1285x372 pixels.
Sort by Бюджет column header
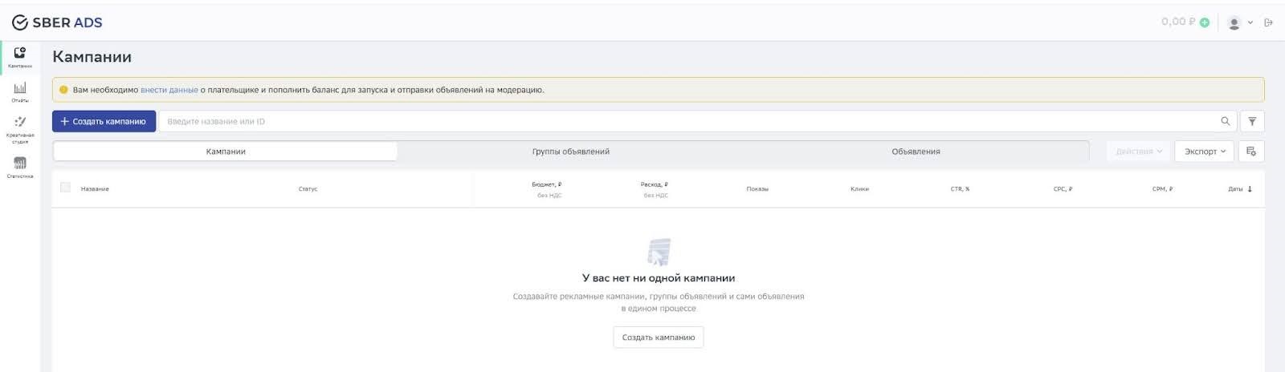tap(547, 184)
